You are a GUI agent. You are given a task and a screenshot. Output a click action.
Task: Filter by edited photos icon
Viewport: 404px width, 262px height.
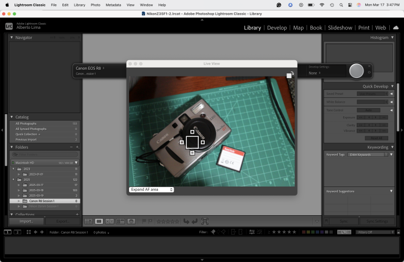point(252,232)
